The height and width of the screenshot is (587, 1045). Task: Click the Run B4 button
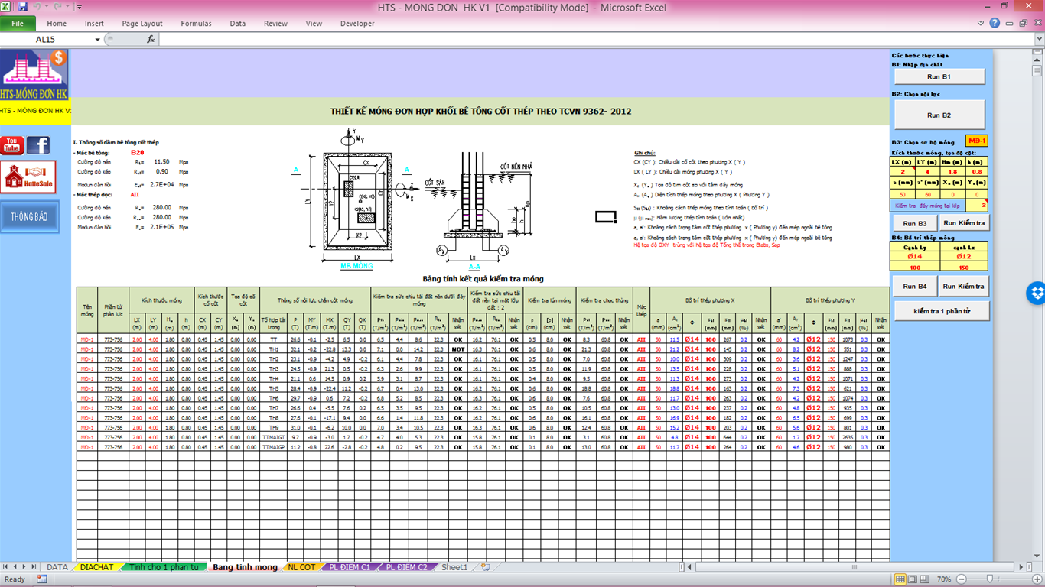[x=914, y=287]
